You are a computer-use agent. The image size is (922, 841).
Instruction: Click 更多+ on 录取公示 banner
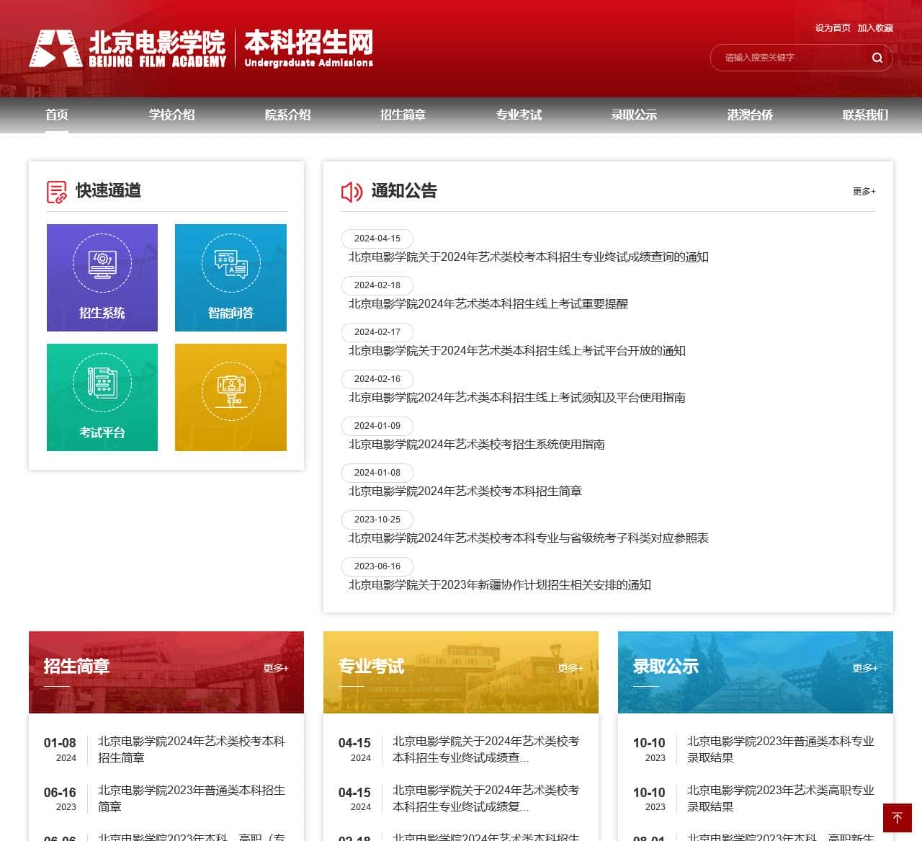pos(865,668)
